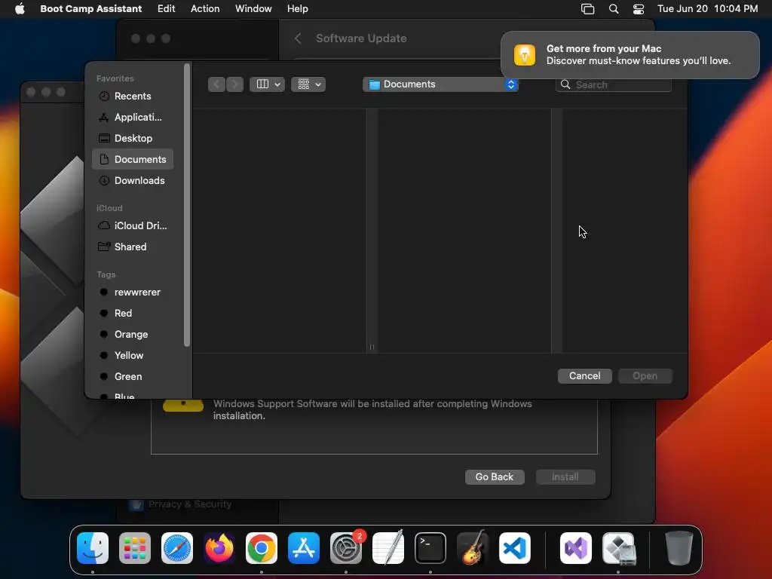Open the Help menu

(297, 8)
